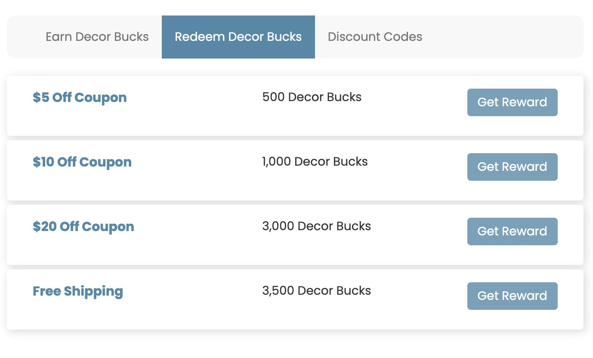Select the 3,000 Decor Bucks price text

(x=316, y=226)
